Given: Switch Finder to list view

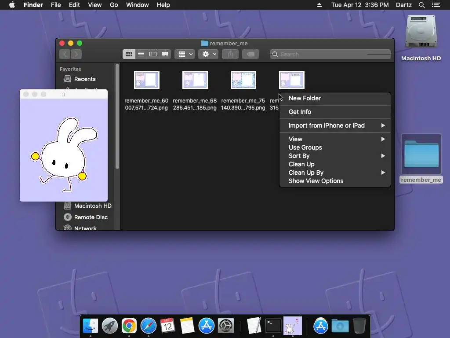Looking at the screenshot, I should (x=141, y=54).
